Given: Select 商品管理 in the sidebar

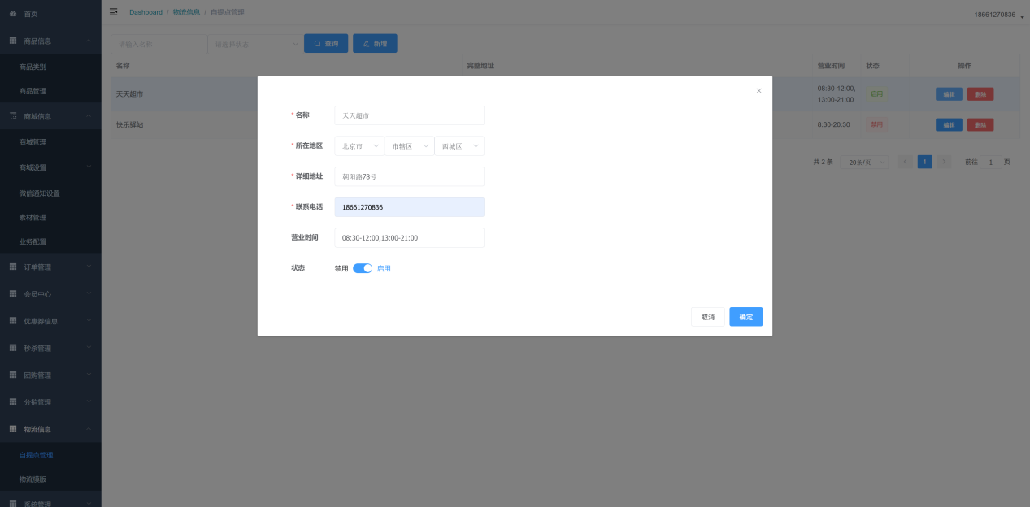Looking at the screenshot, I should (38, 91).
